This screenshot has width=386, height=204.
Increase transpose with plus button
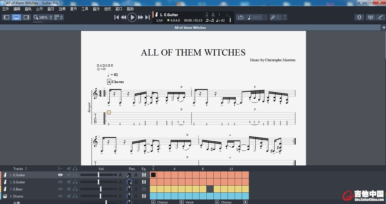click(285, 16)
